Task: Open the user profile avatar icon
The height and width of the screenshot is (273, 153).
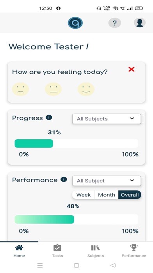Action: coord(140,23)
